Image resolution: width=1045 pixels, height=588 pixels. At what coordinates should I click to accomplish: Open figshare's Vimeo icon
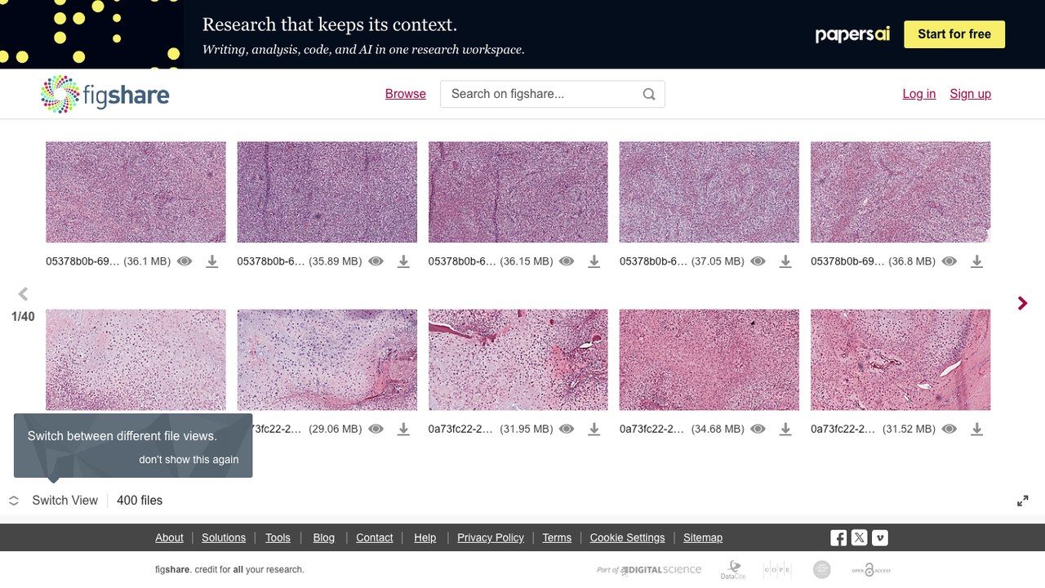tap(880, 537)
